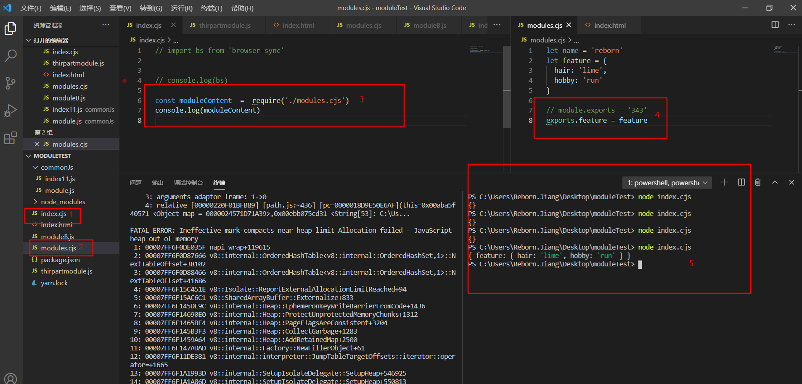Select the Explorer icon in the activity bar
This screenshot has height=384, width=802.
(x=11, y=28)
